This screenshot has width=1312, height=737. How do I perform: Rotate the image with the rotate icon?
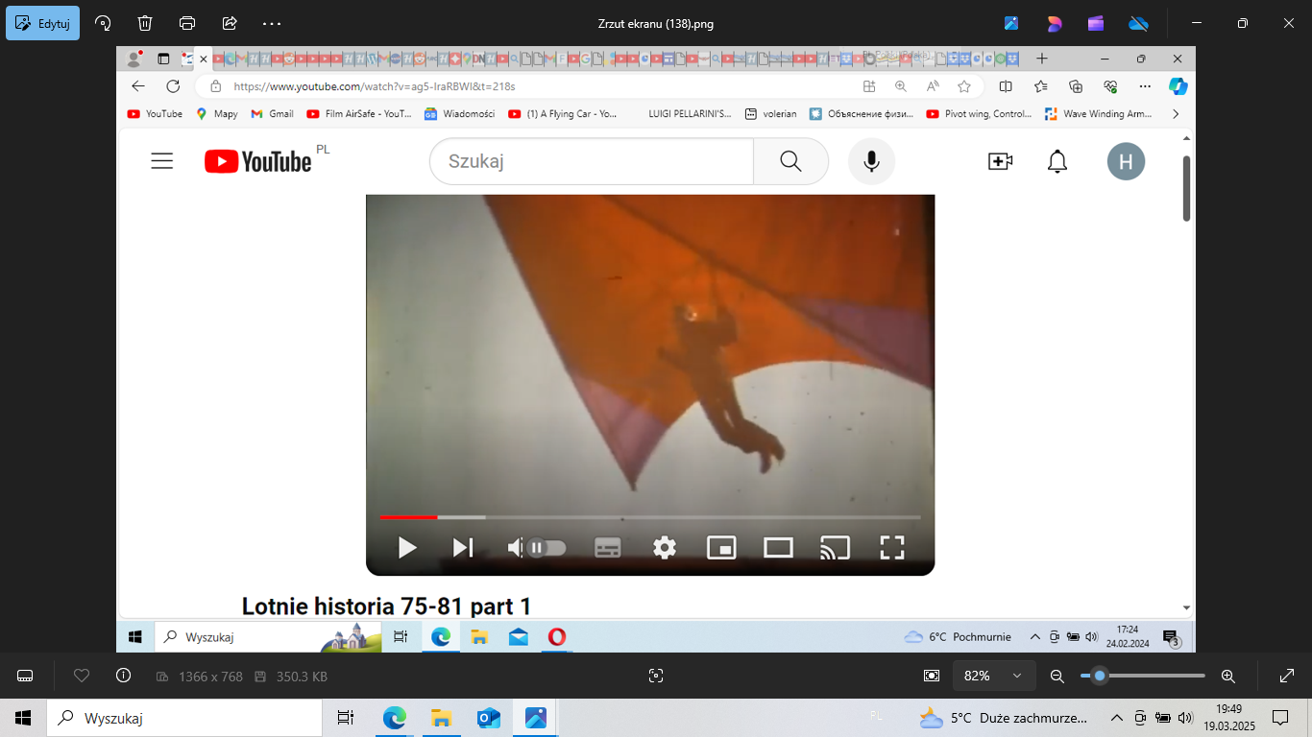[103, 23]
